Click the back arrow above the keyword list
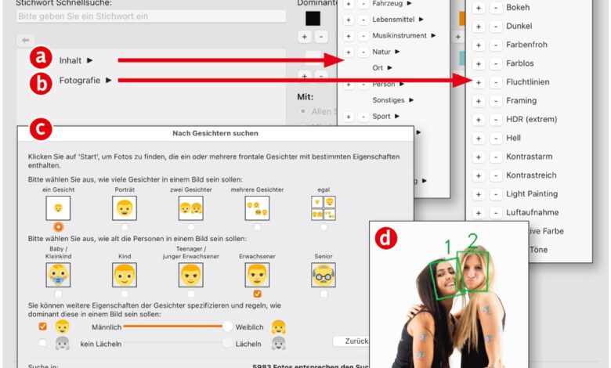This screenshot has height=368, width=611. click(x=26, y=40)
